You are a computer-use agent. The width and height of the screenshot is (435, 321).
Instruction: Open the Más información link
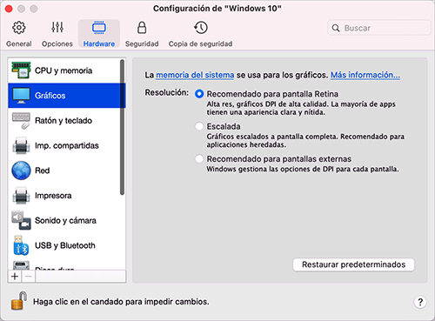[365, 75]
